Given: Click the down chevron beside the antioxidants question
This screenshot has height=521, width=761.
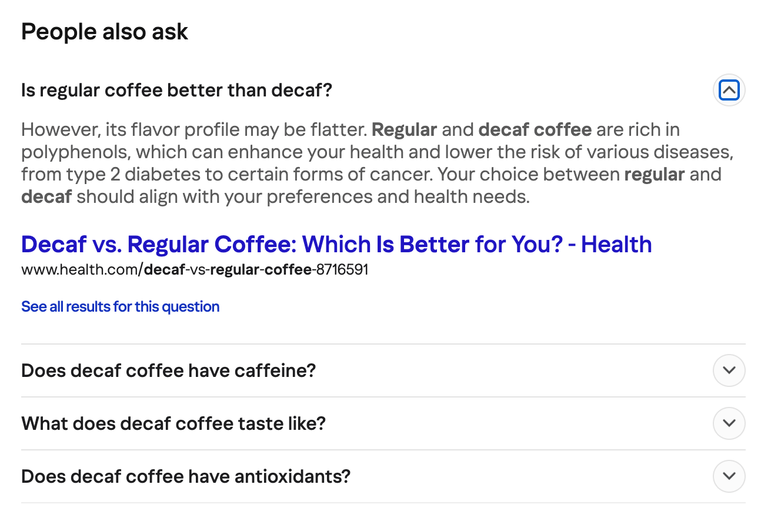Looking at the screenshot, I should point(729,476).
